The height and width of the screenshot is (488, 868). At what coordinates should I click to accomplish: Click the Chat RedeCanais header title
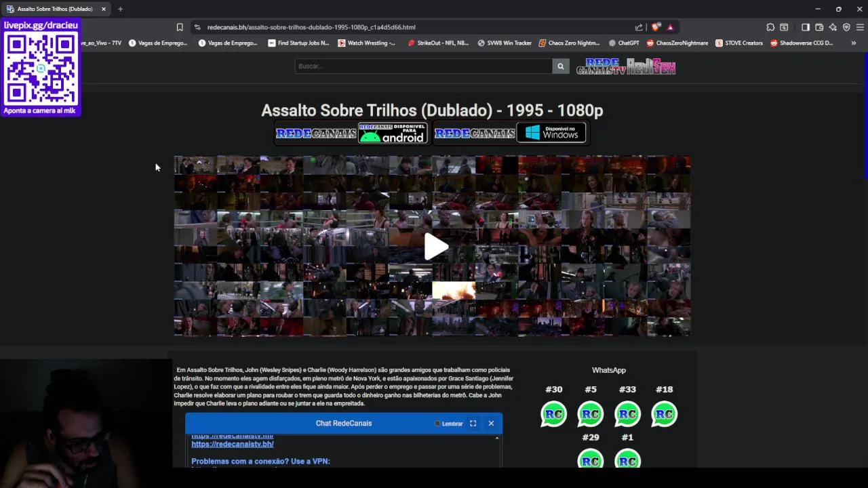pyautogui.click(x=344, y=423)
